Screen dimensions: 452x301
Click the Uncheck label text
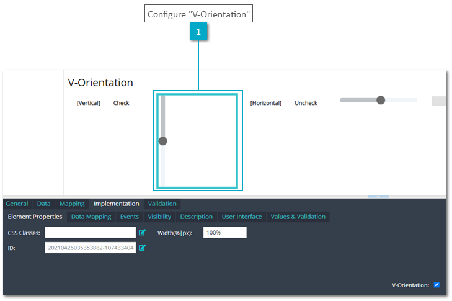[306, 103]
